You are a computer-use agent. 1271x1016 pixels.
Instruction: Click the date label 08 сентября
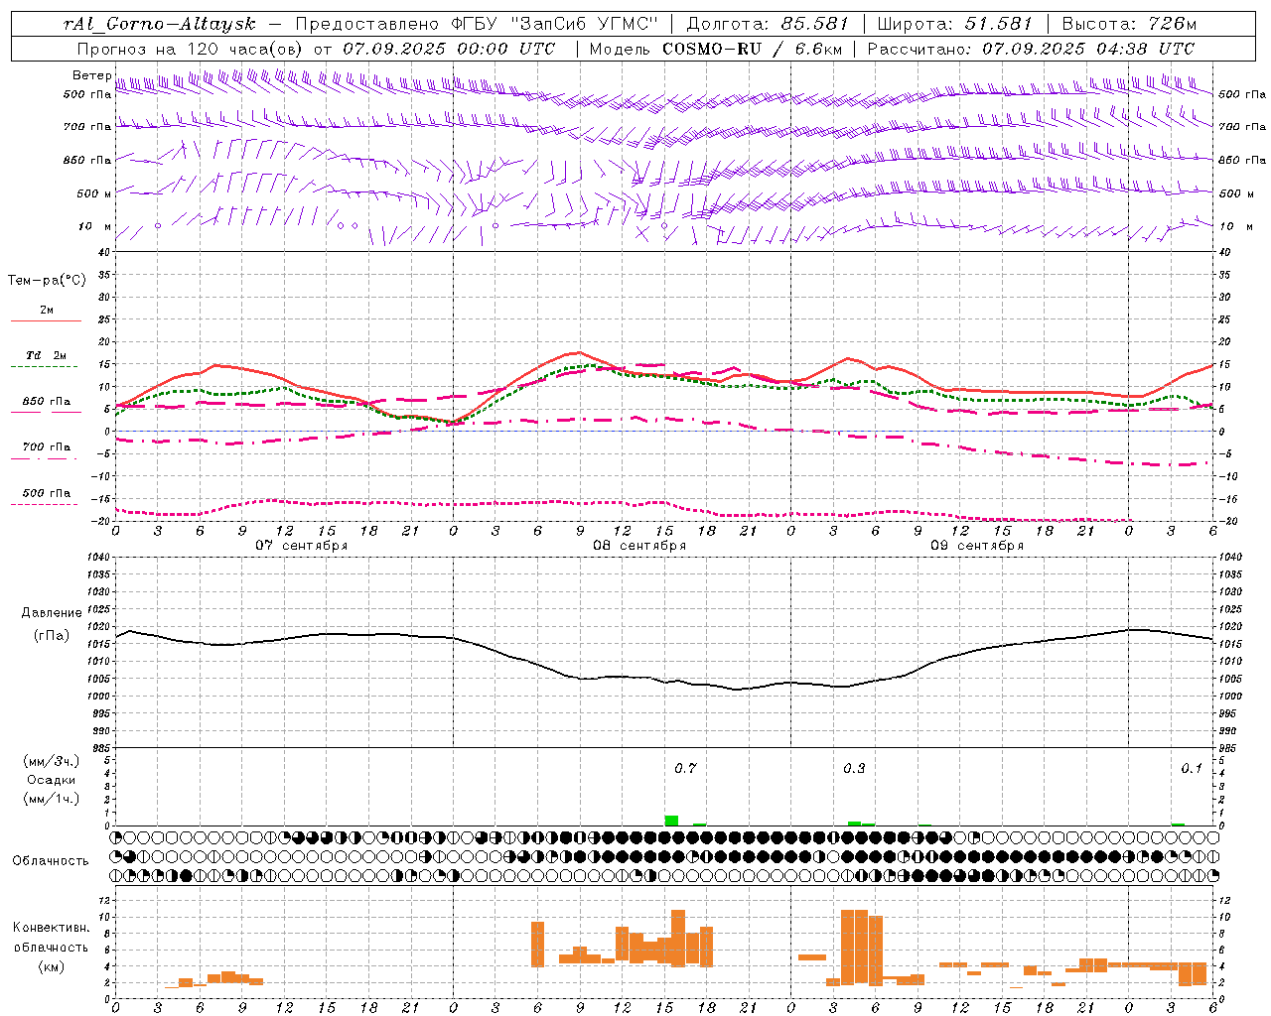point(639,546)
